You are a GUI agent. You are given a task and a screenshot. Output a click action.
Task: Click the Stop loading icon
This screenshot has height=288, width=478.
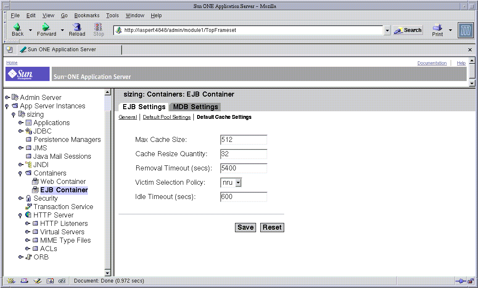(x=98, y=27)
